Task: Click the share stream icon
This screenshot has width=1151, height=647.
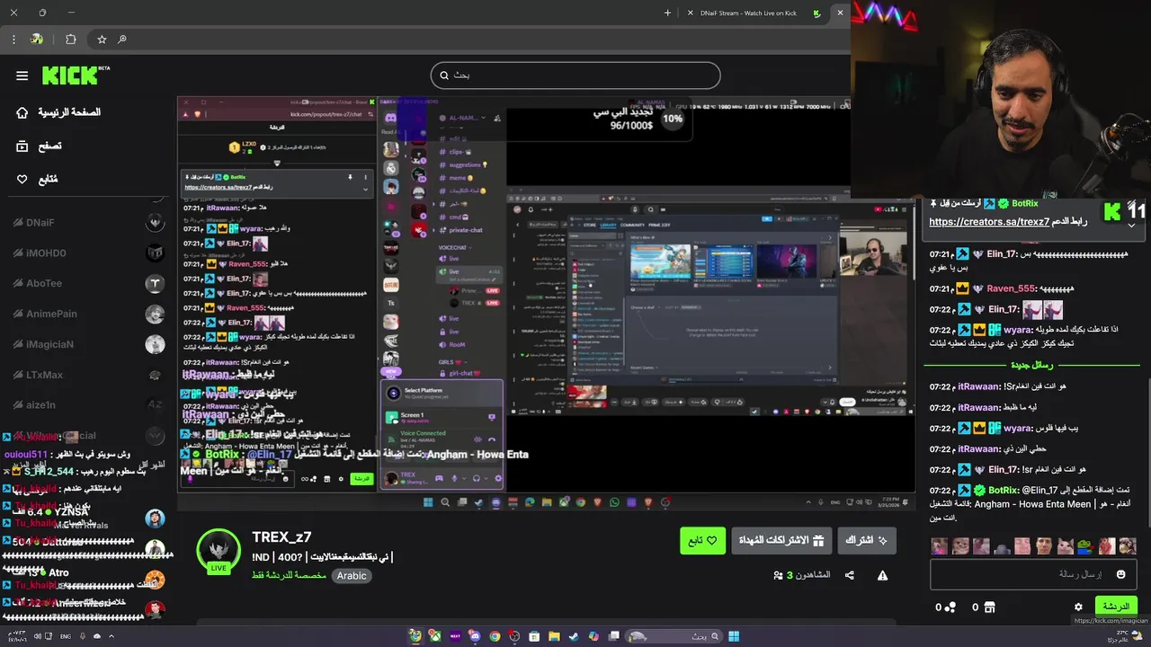Action: pos(849,575)
